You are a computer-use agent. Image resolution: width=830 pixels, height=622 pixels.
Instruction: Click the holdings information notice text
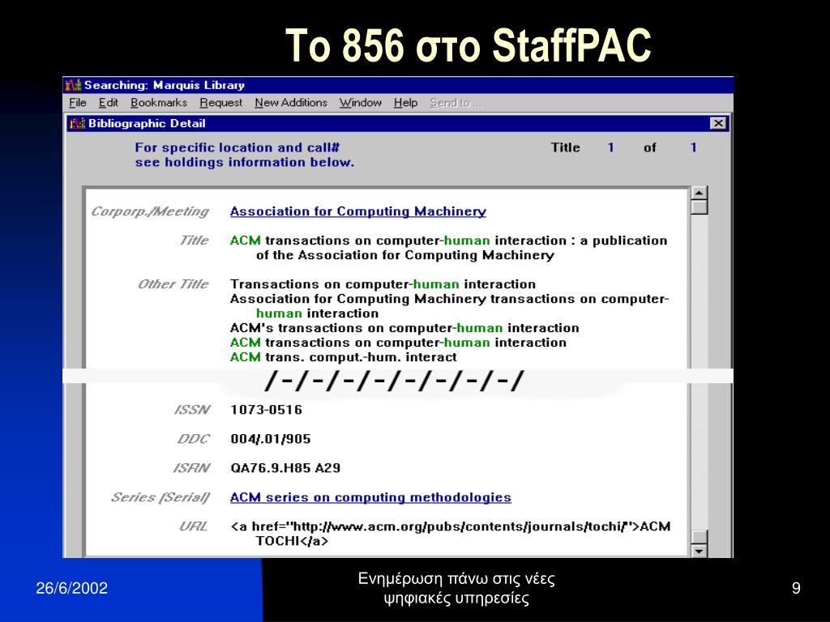245,155
